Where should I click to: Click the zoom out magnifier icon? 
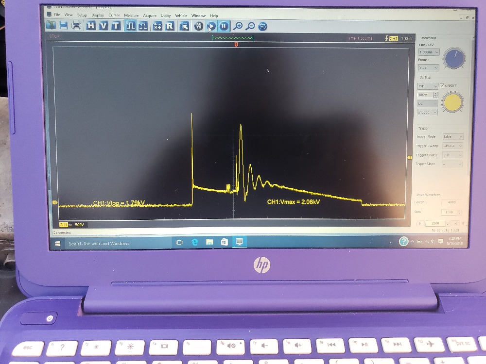pyautogui.click(x=250, y=26)
